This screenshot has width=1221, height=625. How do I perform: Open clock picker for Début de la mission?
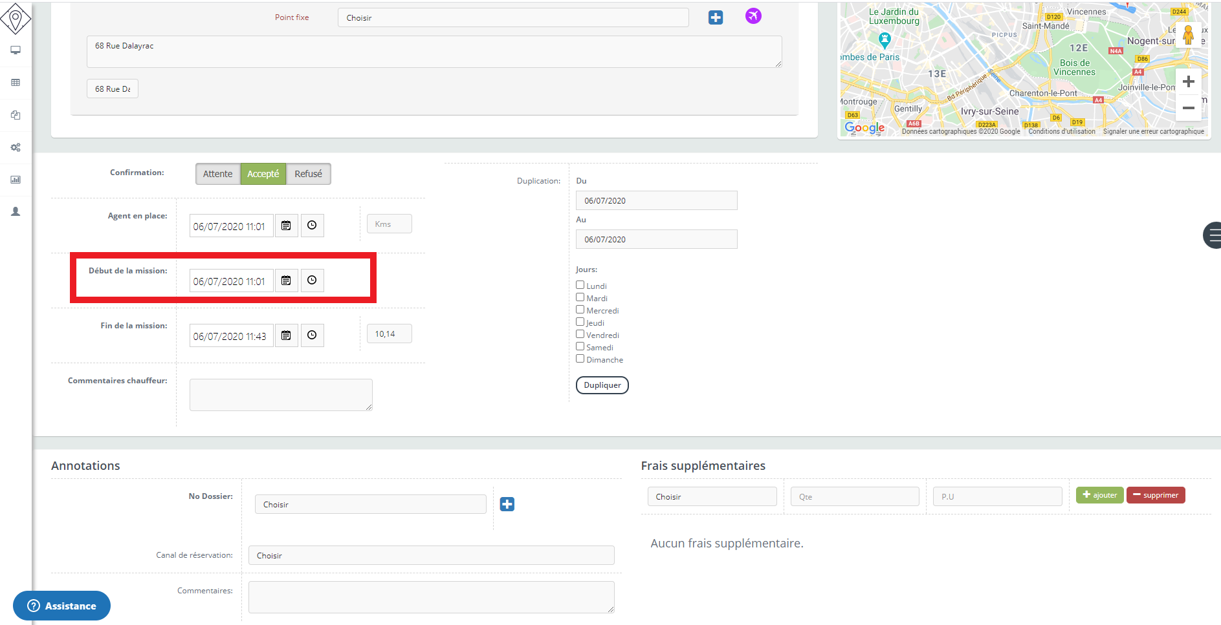pyautogui.click(x=312, y=281)
